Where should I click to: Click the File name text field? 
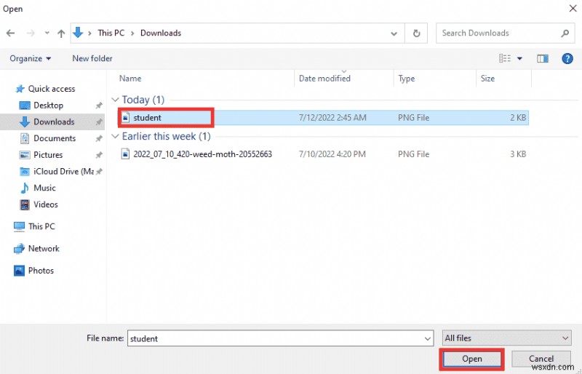pyautogui.click(x=280, y=338)
